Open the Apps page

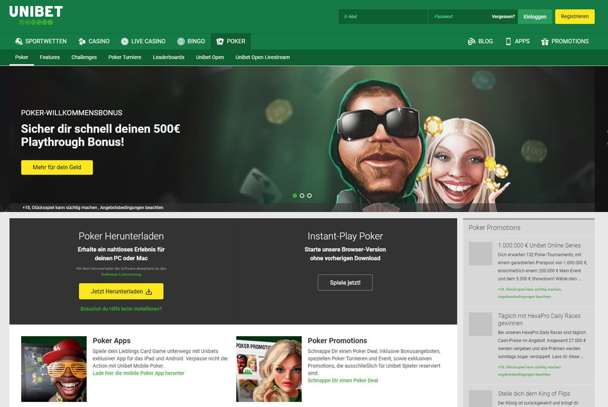click(x=517, y=42)
